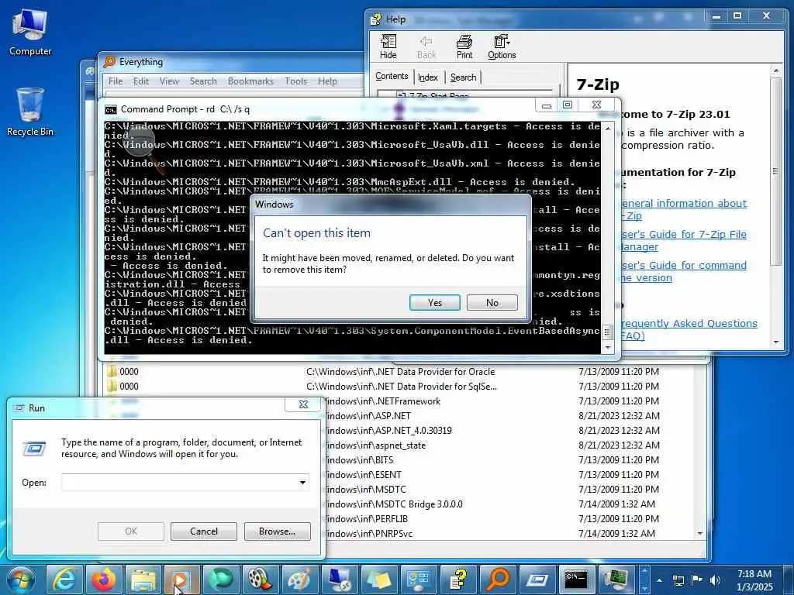The image size is (794, 595).
Task: Open the Tools menu in Everything
Action: click(295, 81)
